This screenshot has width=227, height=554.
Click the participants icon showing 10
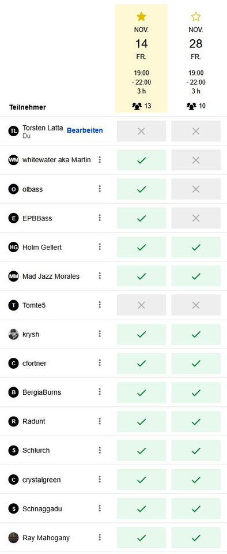click(191, 106)
